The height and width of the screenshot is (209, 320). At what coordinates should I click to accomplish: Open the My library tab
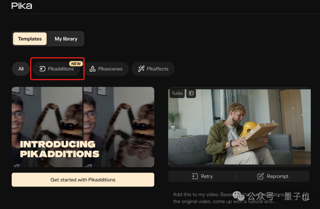coord(66,39)
